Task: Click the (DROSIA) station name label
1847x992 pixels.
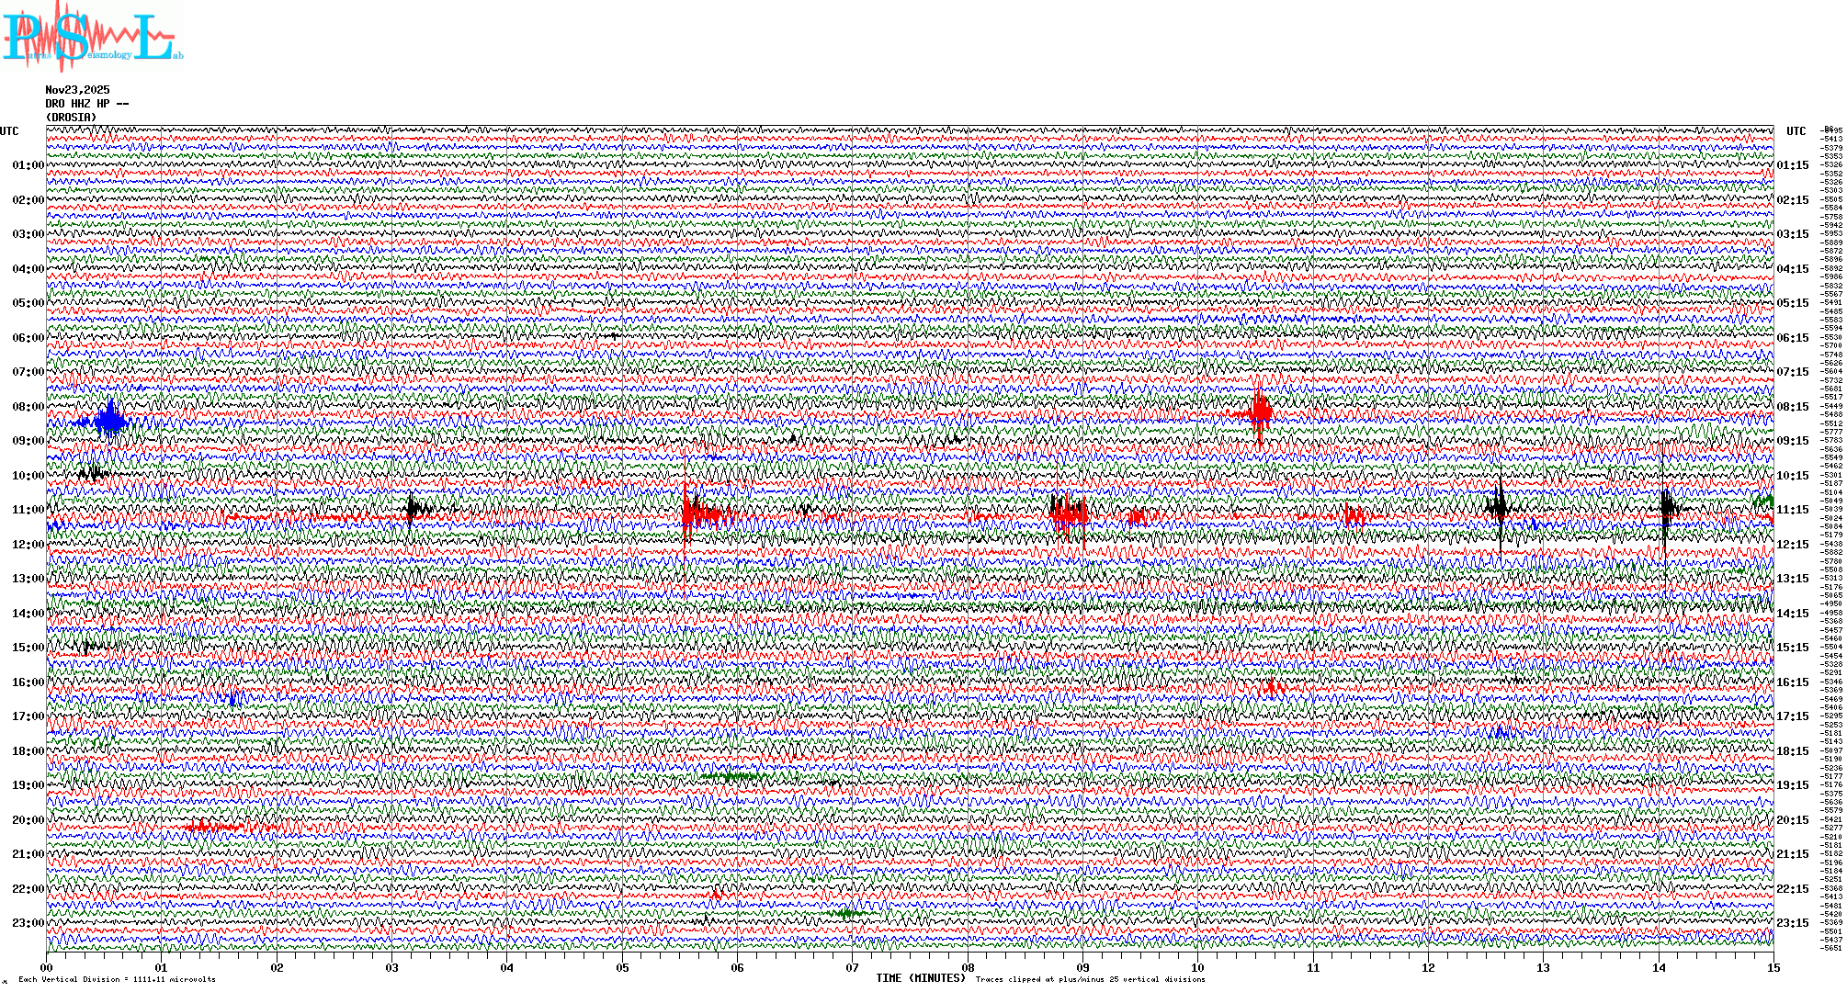Action: point(71,118)
